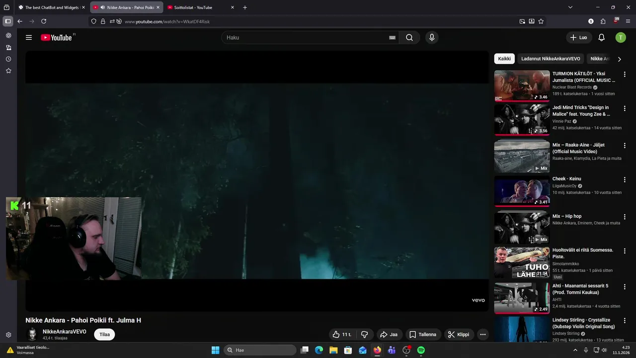This screenshot has width=636, height=358.
Task: Open File Explorer from the taskbar
Action: 333,350
